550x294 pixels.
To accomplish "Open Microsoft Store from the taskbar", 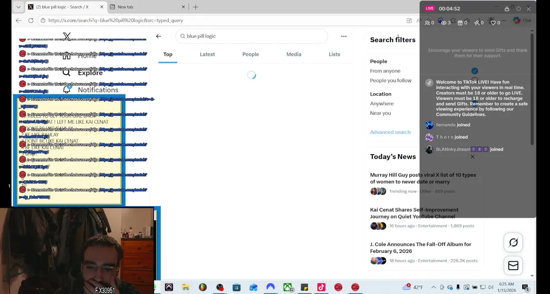I will (x=237, y=287).
